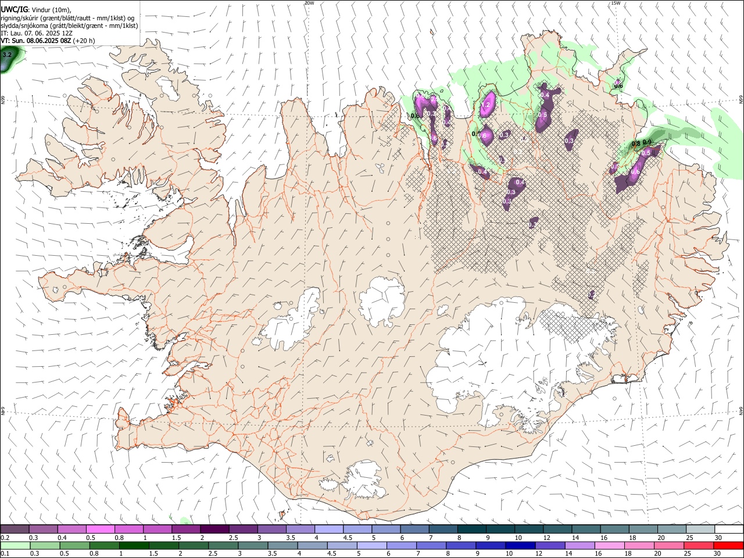Select the pink-purple 0.8 snow legend swatch
The height and width of the screenshot is (558, 744).
(x=129, y=529)
